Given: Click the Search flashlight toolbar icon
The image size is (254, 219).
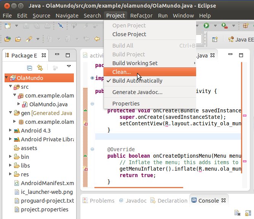Looking at the screenshot, I should (x=29, y=39).
